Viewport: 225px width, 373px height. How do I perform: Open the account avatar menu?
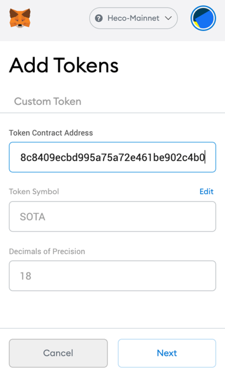203,18
